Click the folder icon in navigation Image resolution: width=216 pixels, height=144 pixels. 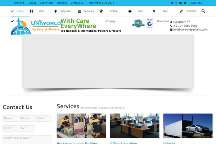tap(130, 11)
